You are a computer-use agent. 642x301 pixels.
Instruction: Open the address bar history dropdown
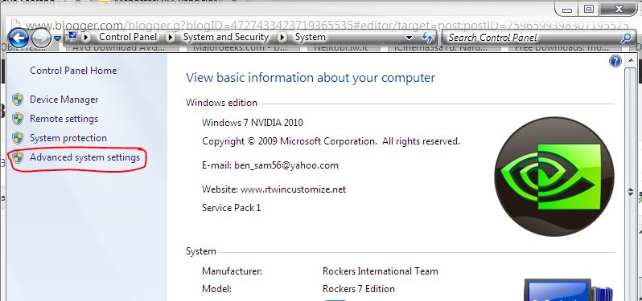pos(409,38)
